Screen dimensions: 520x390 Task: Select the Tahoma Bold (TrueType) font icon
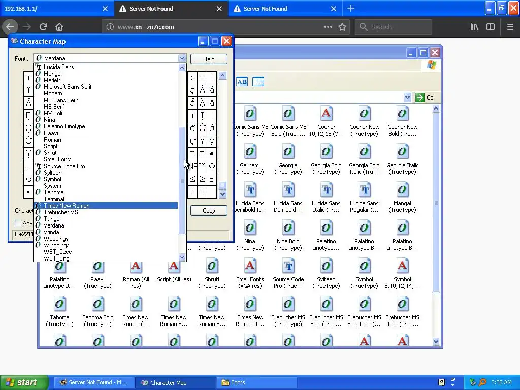pos(97,312)
